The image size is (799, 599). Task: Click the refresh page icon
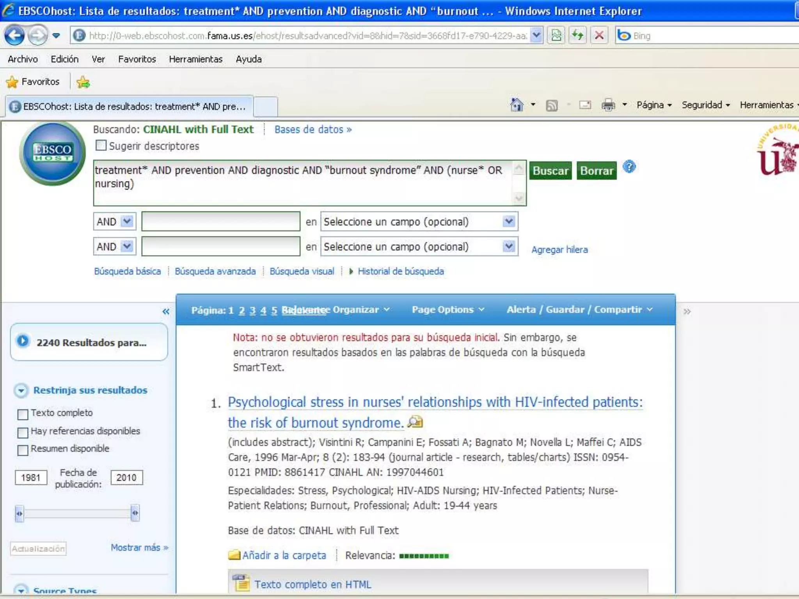[x=577, y=35]
